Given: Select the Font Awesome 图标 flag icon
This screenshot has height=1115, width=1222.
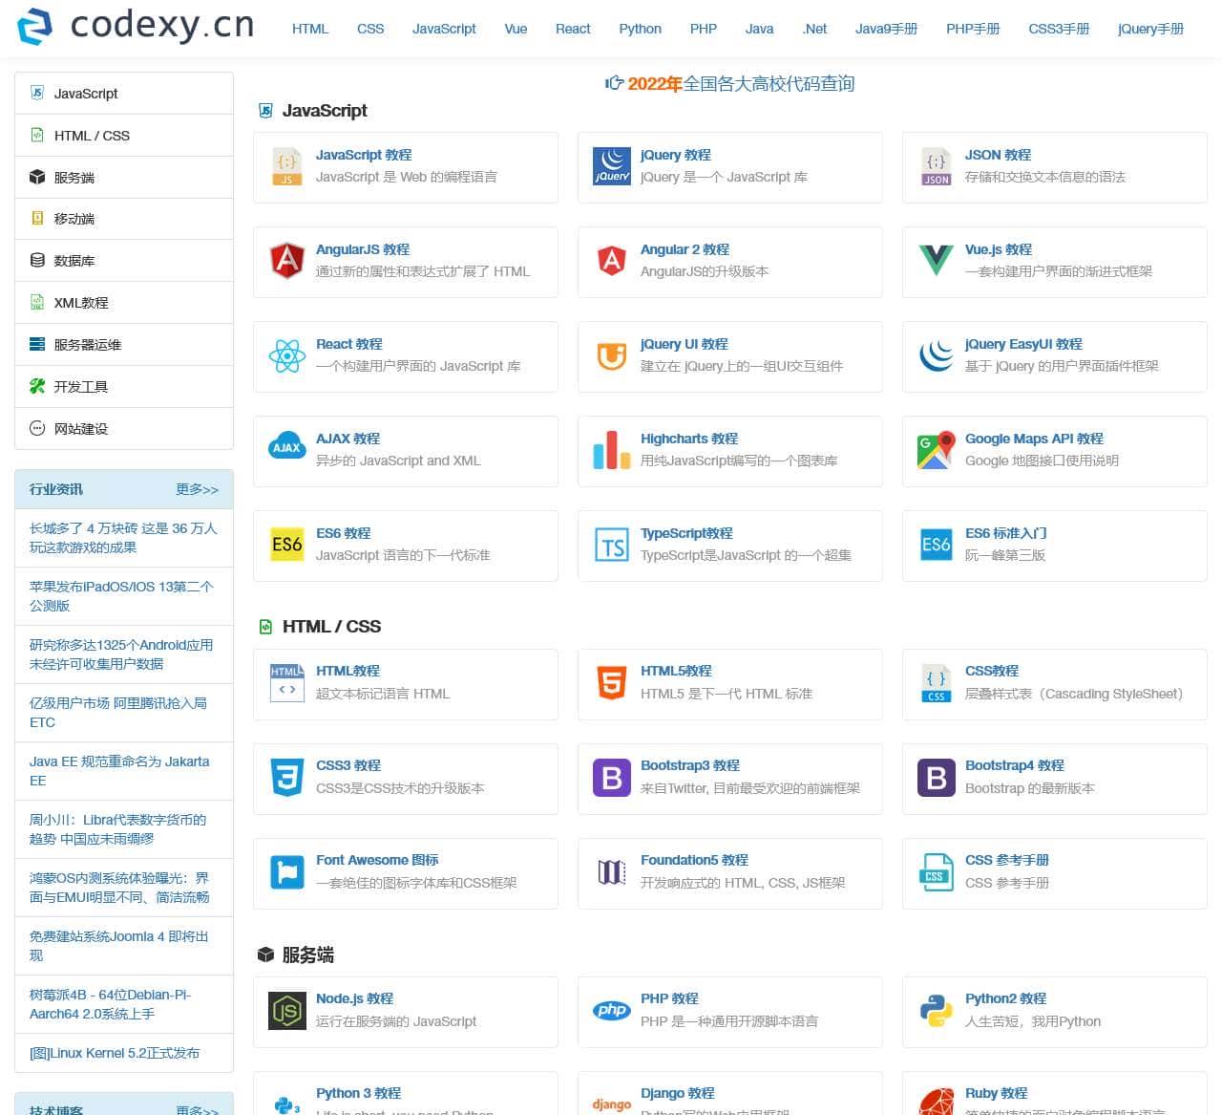Looking at the screenshot, I should pyautogui.click(x=287, y=872).
